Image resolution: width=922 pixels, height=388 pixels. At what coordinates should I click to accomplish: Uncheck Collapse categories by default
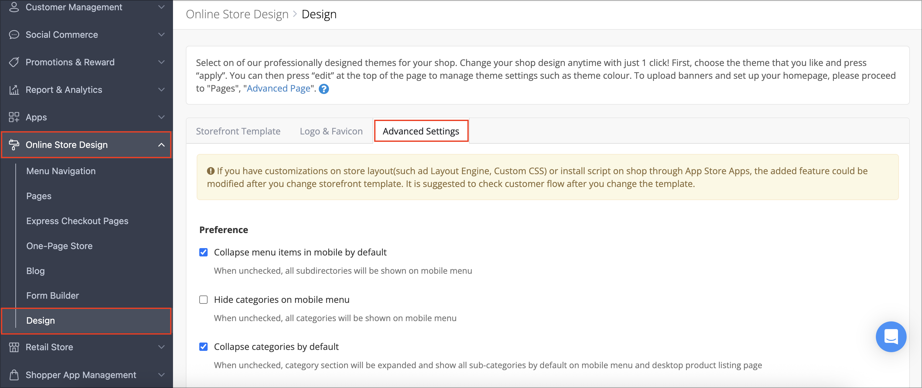pos(203,347)
